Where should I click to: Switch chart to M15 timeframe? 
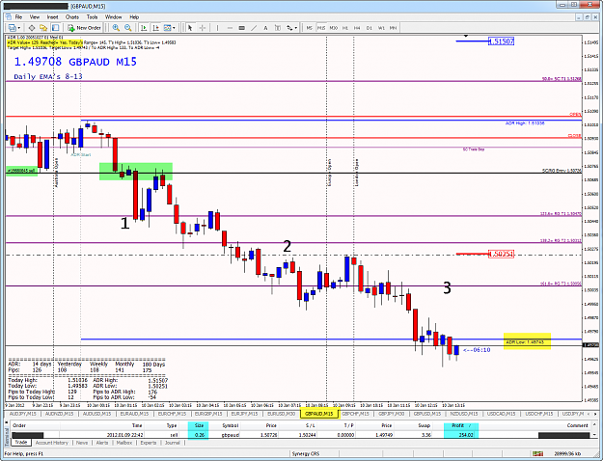point(321,28)
